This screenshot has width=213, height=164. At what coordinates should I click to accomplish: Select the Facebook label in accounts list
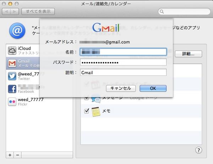[26, 91]
